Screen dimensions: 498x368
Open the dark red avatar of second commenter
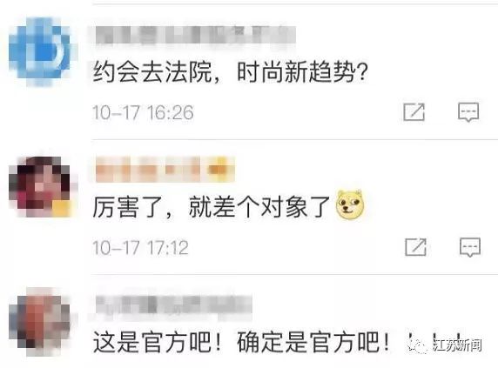point(40,186)
